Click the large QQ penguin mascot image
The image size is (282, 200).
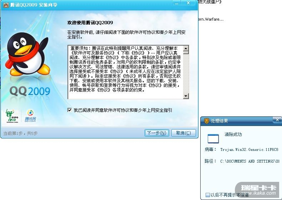click(27, 54)
